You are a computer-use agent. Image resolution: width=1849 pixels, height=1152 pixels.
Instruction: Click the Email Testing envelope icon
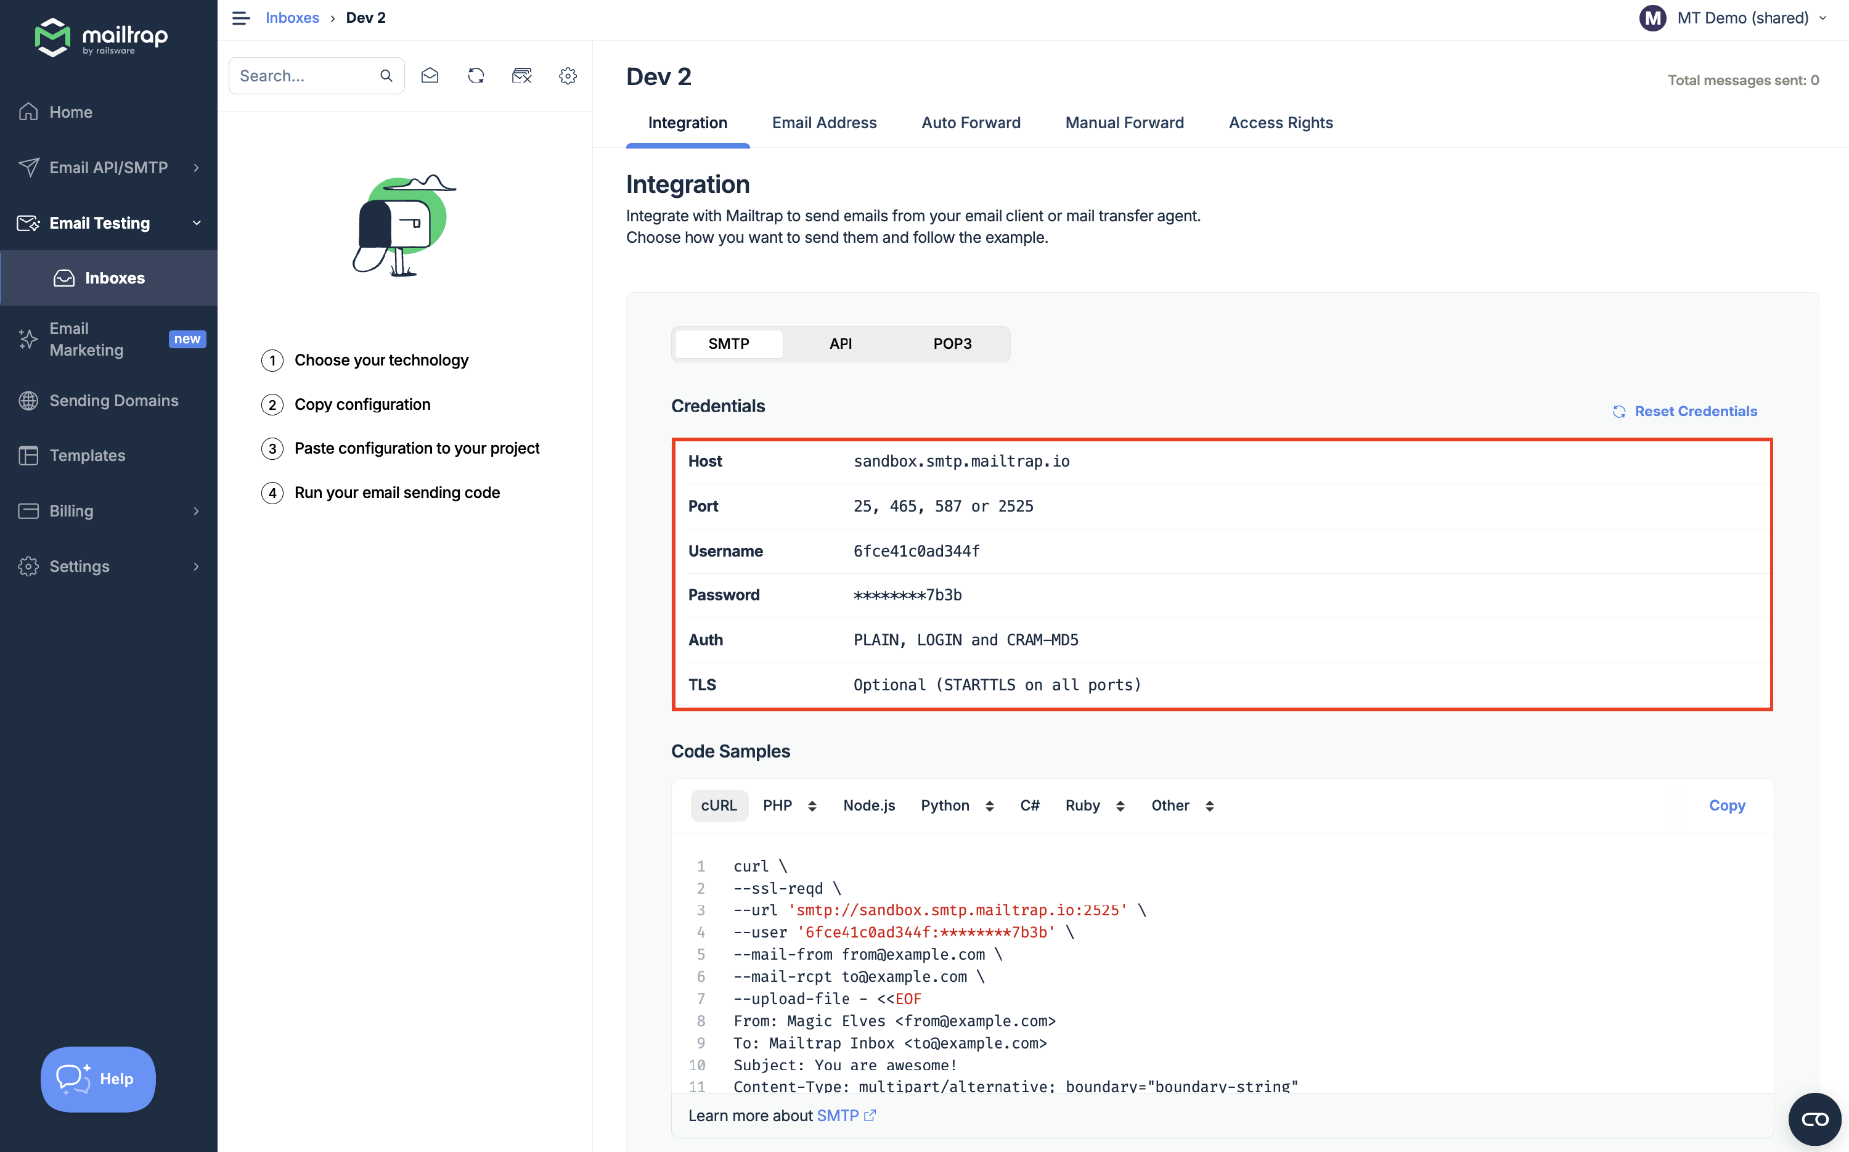(x=28, y=223)
